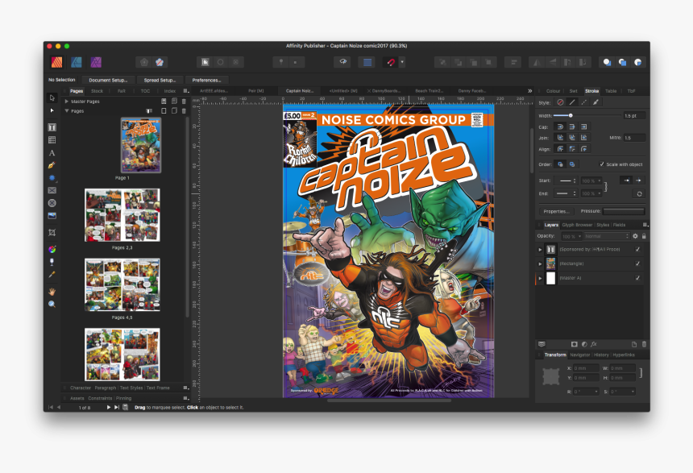
Task: Select the Place Image tool
Action: [52, 216]
